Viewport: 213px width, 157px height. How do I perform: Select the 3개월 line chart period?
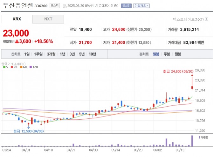[x=51, y=54]
